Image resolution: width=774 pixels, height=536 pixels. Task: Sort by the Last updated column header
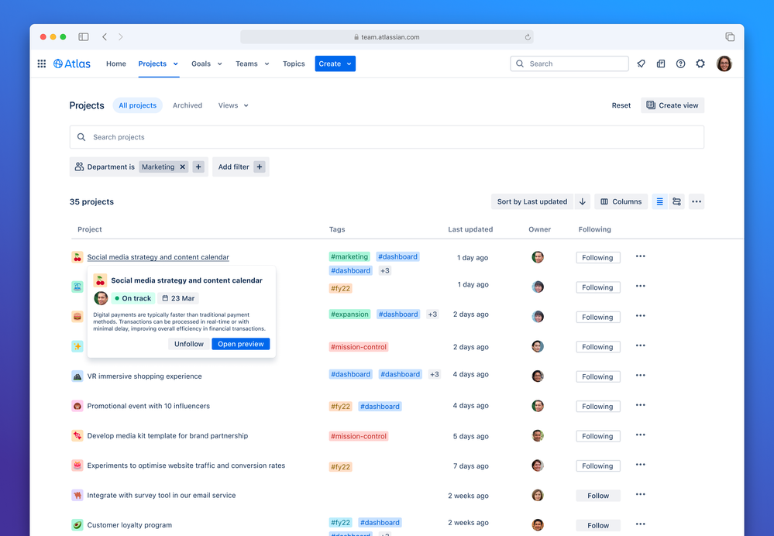click(x=470, y=229)
